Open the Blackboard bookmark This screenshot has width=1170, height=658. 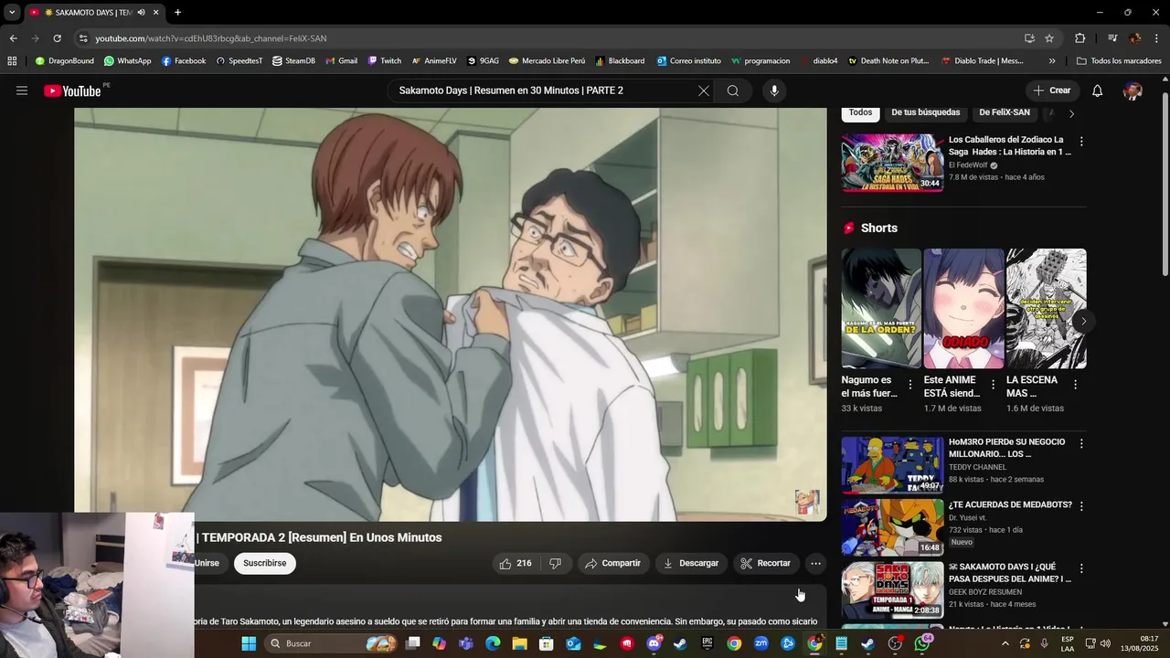point(619,61)
